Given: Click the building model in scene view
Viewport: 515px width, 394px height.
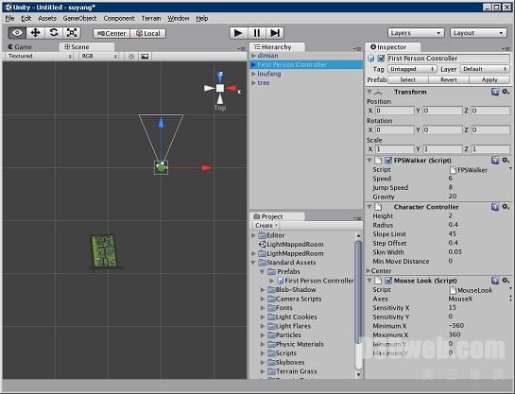Looking at the screenshot, I should tap(105, 250).
